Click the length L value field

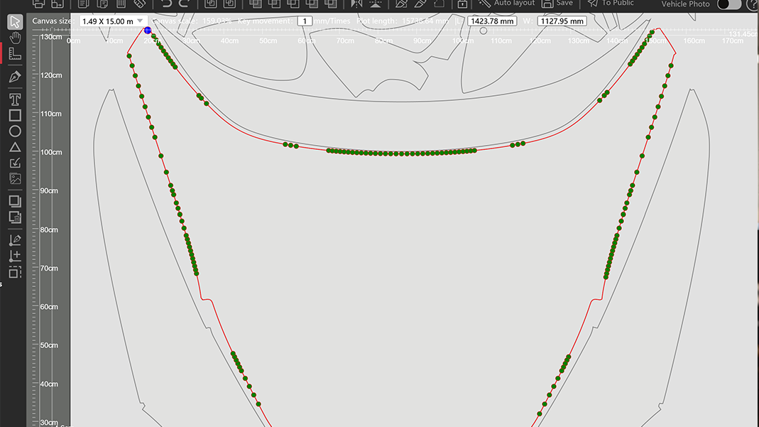coord(492,21)
